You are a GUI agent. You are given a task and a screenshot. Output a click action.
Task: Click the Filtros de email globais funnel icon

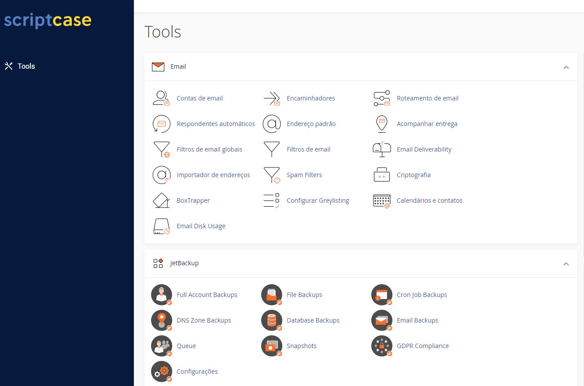161,149
